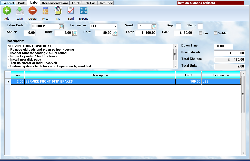Image resolution: width=250 pixels, height=161 pixels.
Task: Open the Vendor lookup magnifier
Action: click(154, 26)
